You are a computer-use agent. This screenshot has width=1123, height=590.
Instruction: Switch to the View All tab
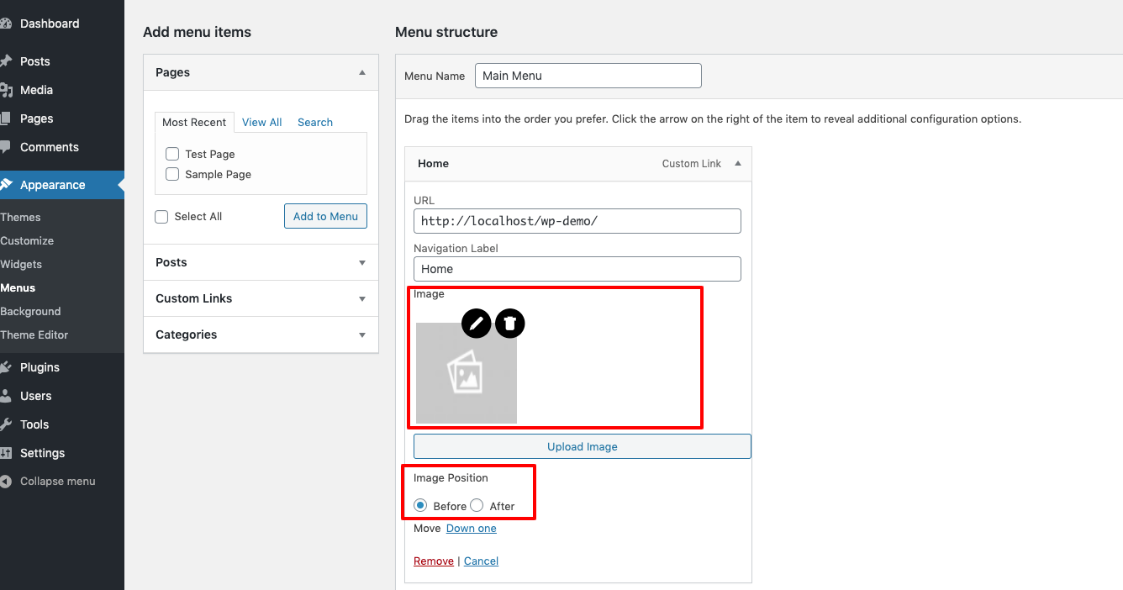tap(262, 122)
